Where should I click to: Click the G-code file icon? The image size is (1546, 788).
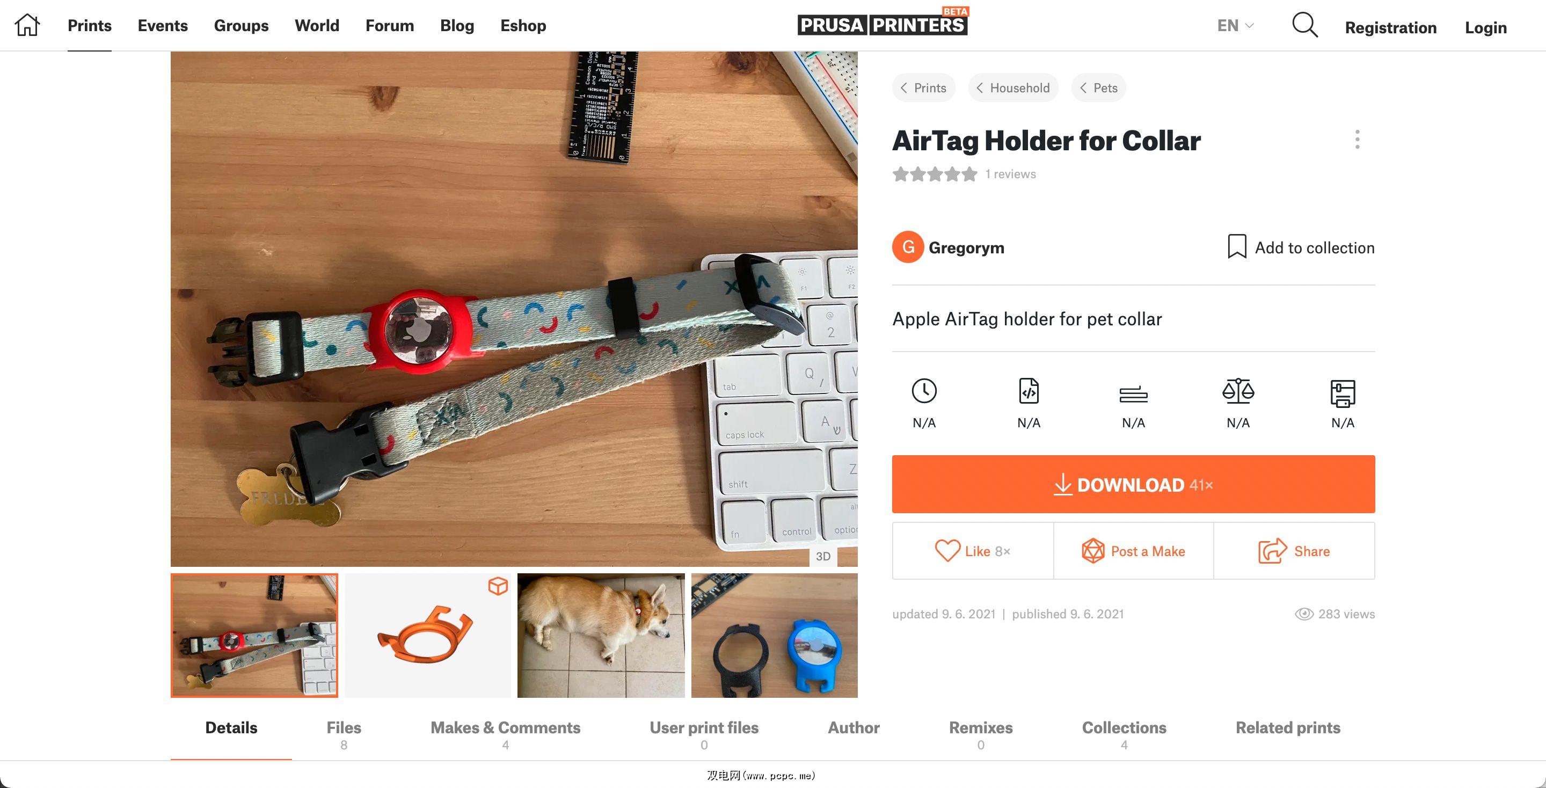pos(1029,391)
